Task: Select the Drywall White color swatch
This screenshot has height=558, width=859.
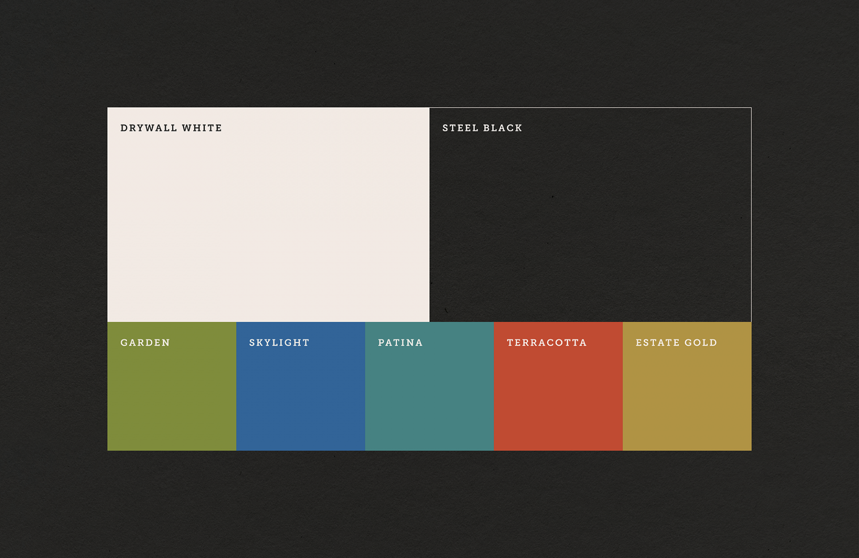Action: [268, 215]
